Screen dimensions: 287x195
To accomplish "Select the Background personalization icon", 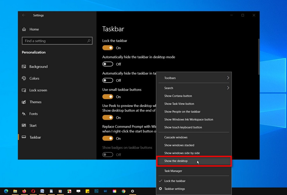I will coord(24,66).
